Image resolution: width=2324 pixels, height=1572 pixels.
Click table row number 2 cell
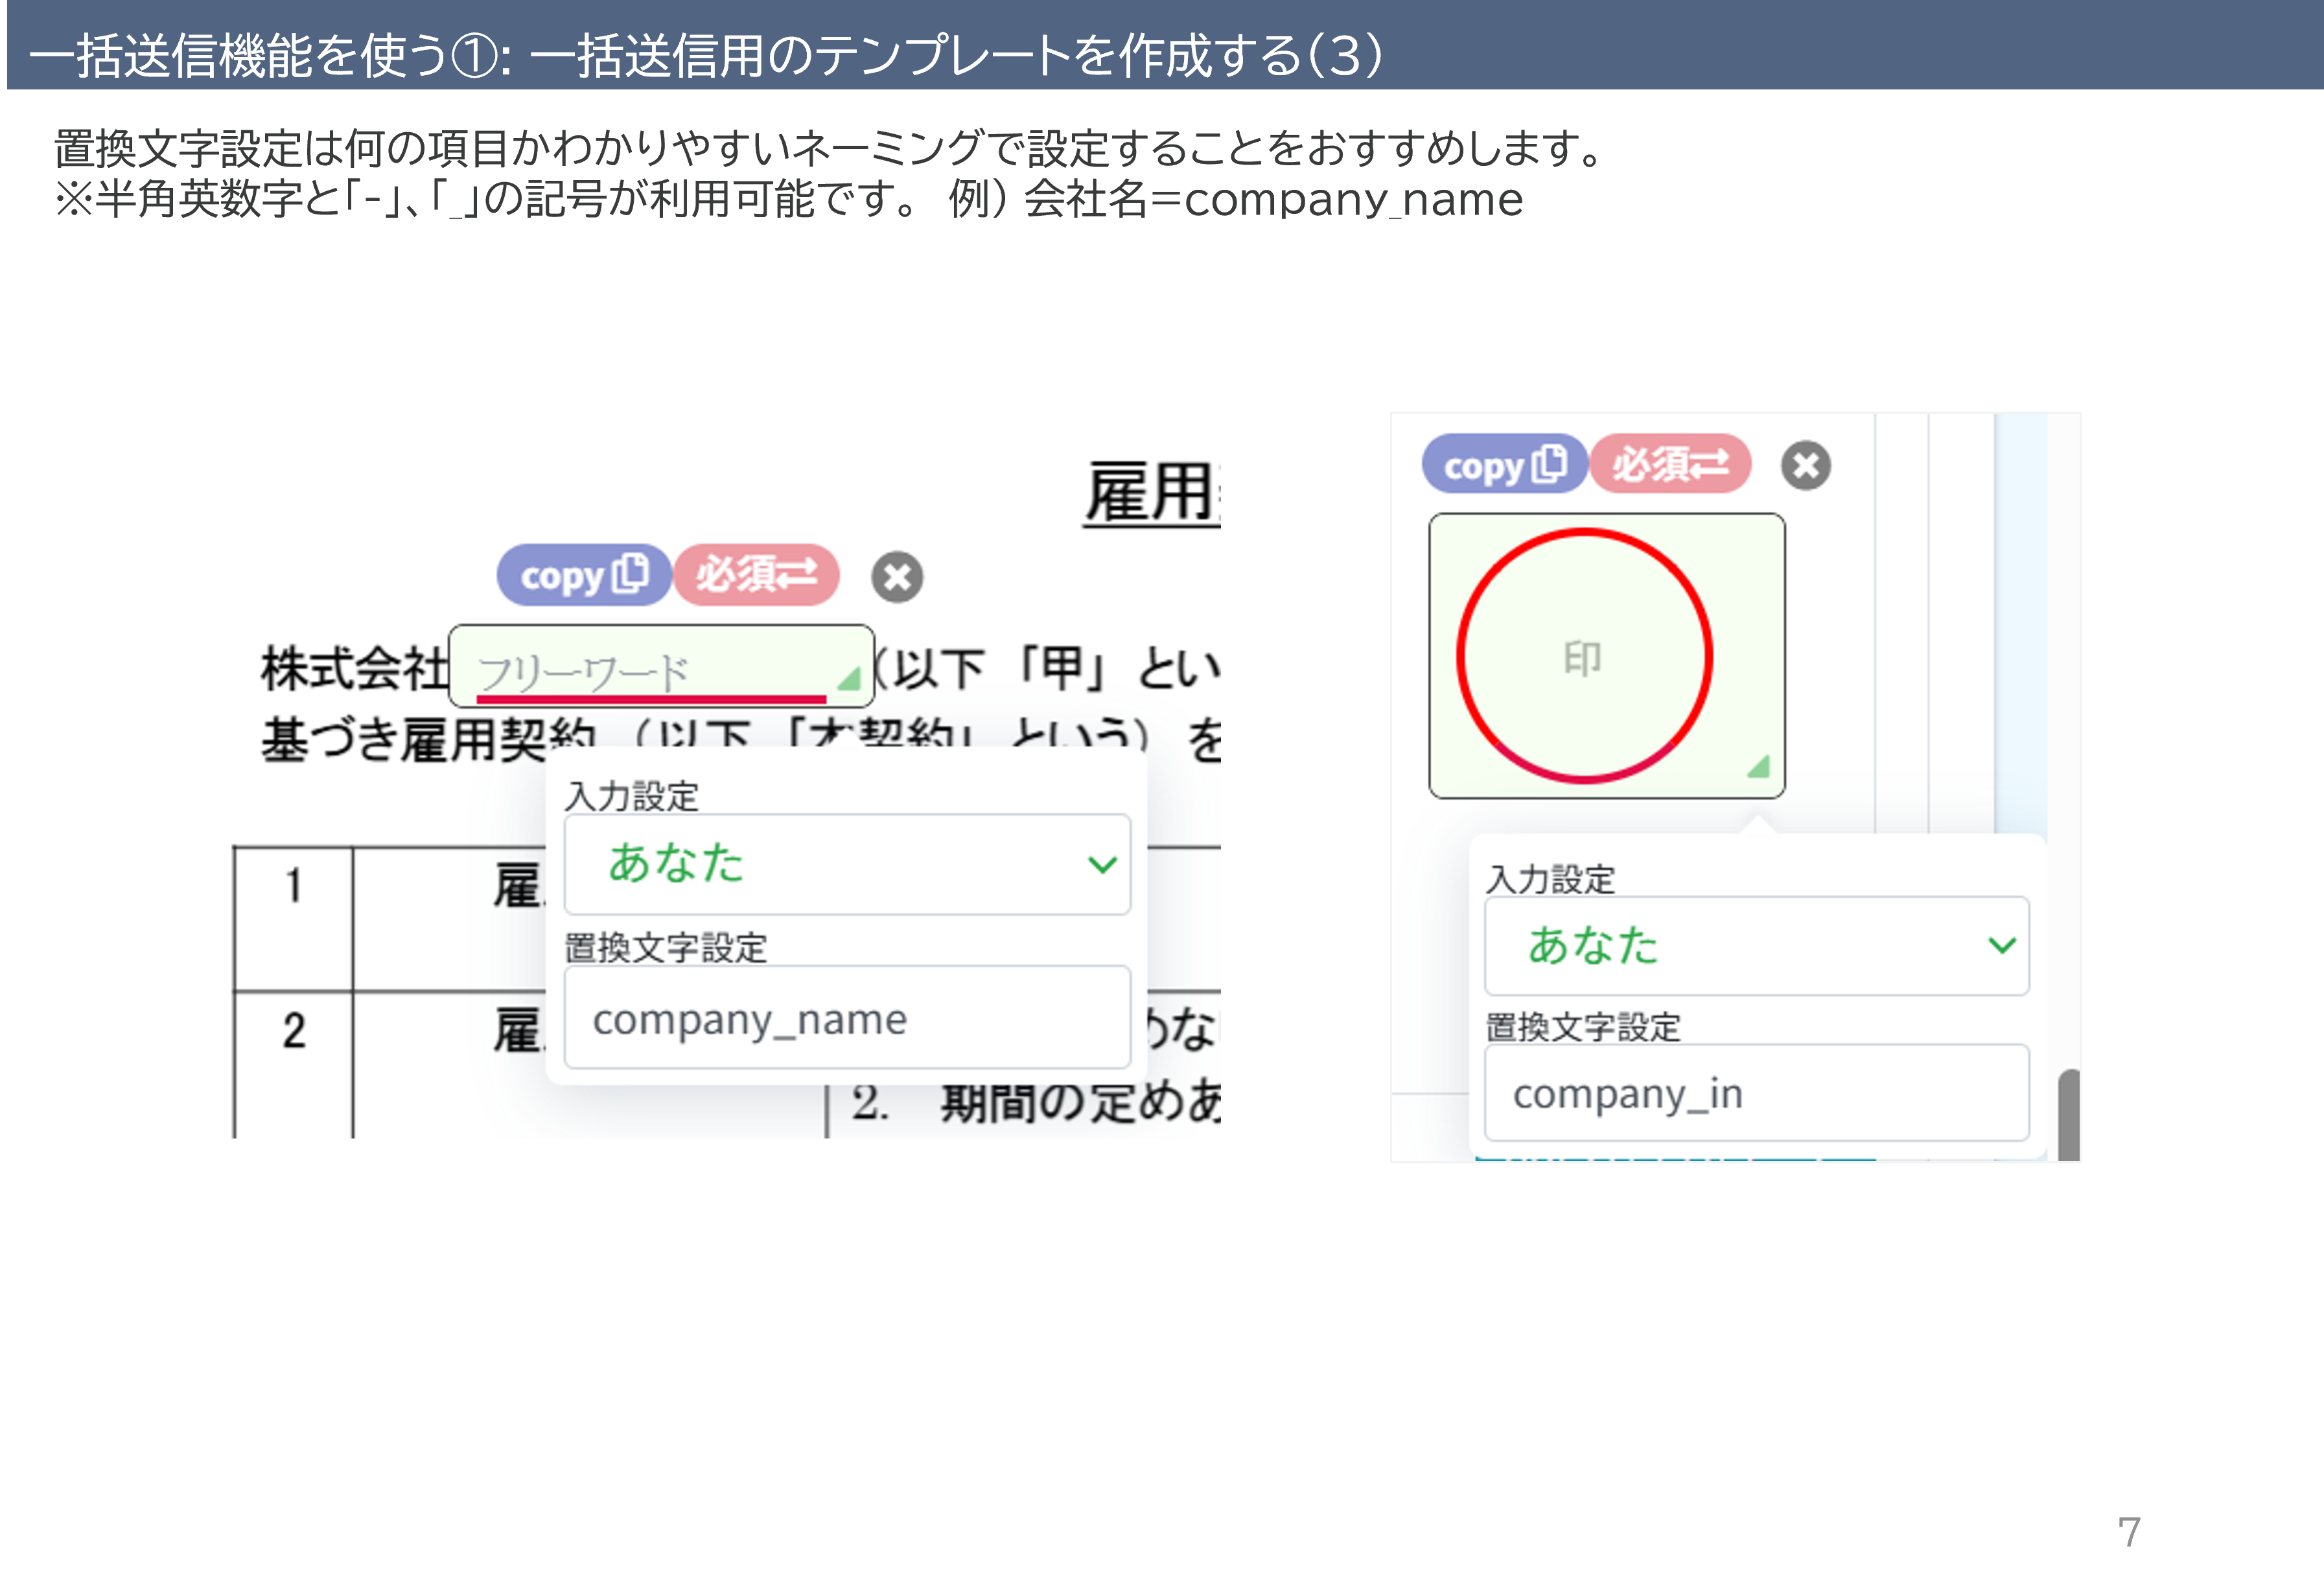pos(293,1031)
